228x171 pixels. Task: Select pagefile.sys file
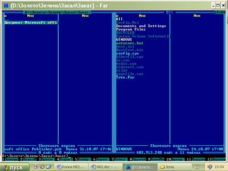tap(130, 74)
